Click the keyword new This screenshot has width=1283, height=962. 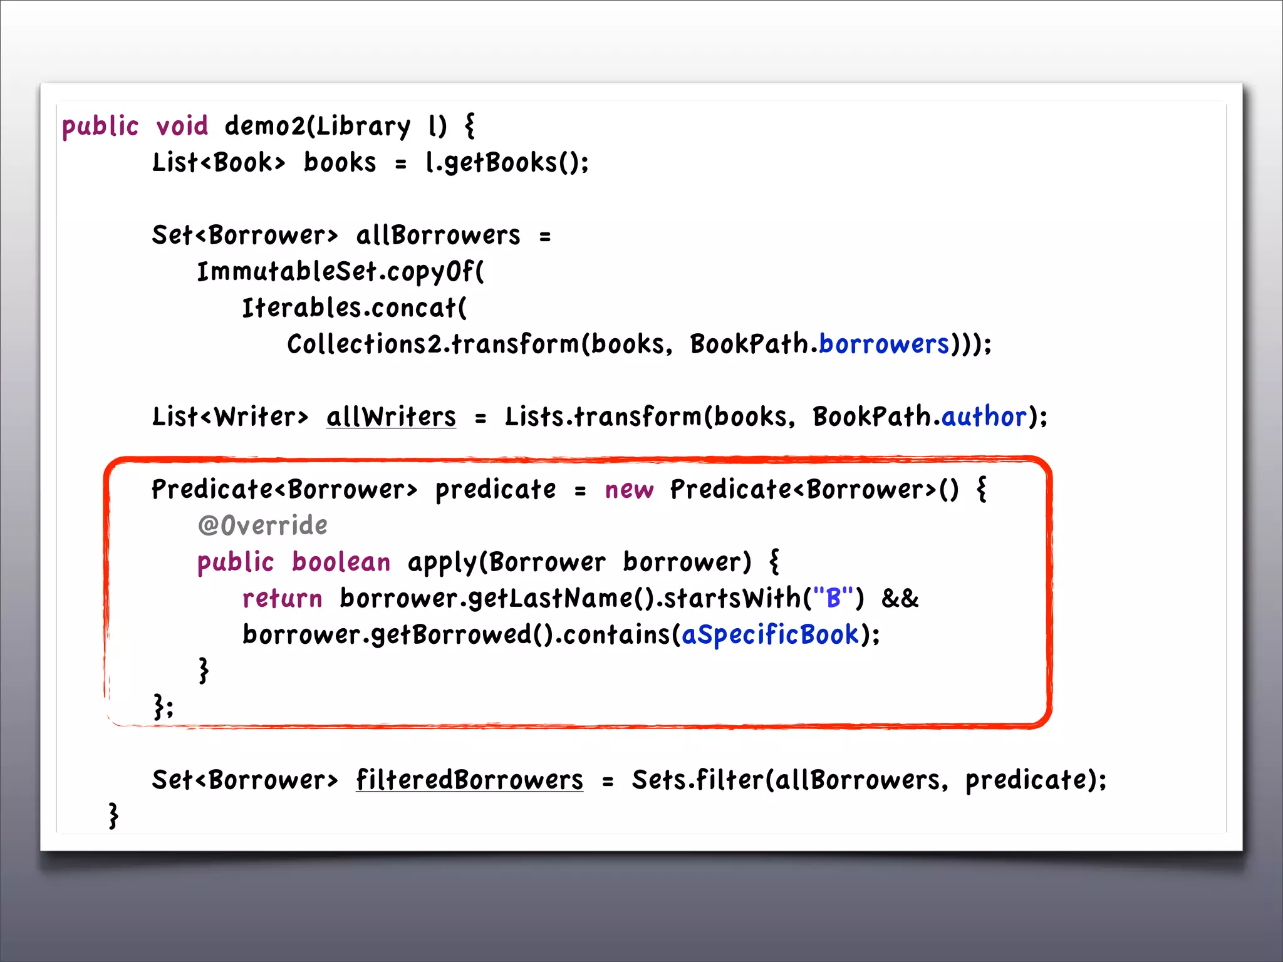click(x=629, y=490)
